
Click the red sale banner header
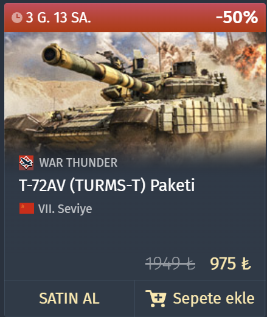pos(135,18)
